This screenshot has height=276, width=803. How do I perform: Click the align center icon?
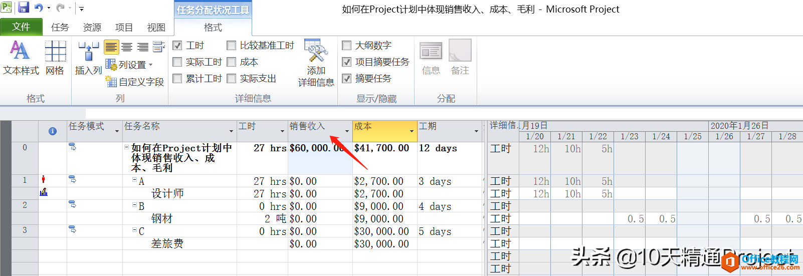tap(127, 47)
